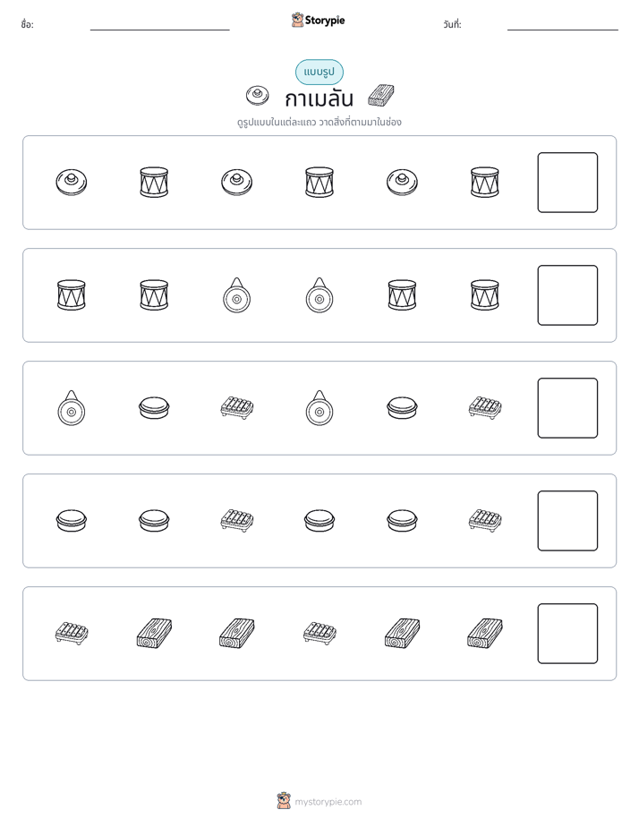639x827 pixels.
Task: Click the date line next to วันที่:
Action: click(563, 25)
